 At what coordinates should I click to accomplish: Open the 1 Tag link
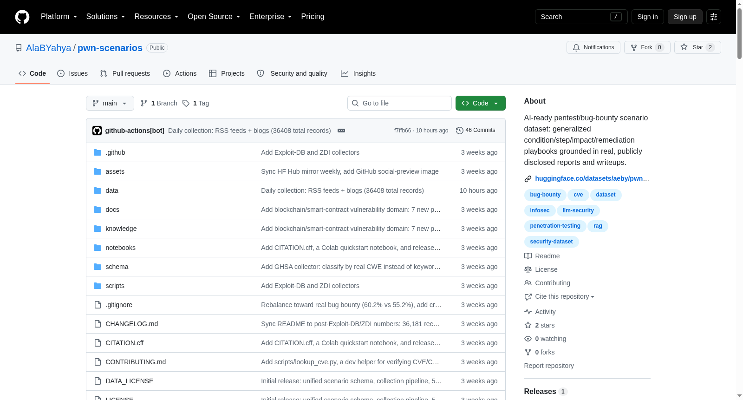(196, 103)
